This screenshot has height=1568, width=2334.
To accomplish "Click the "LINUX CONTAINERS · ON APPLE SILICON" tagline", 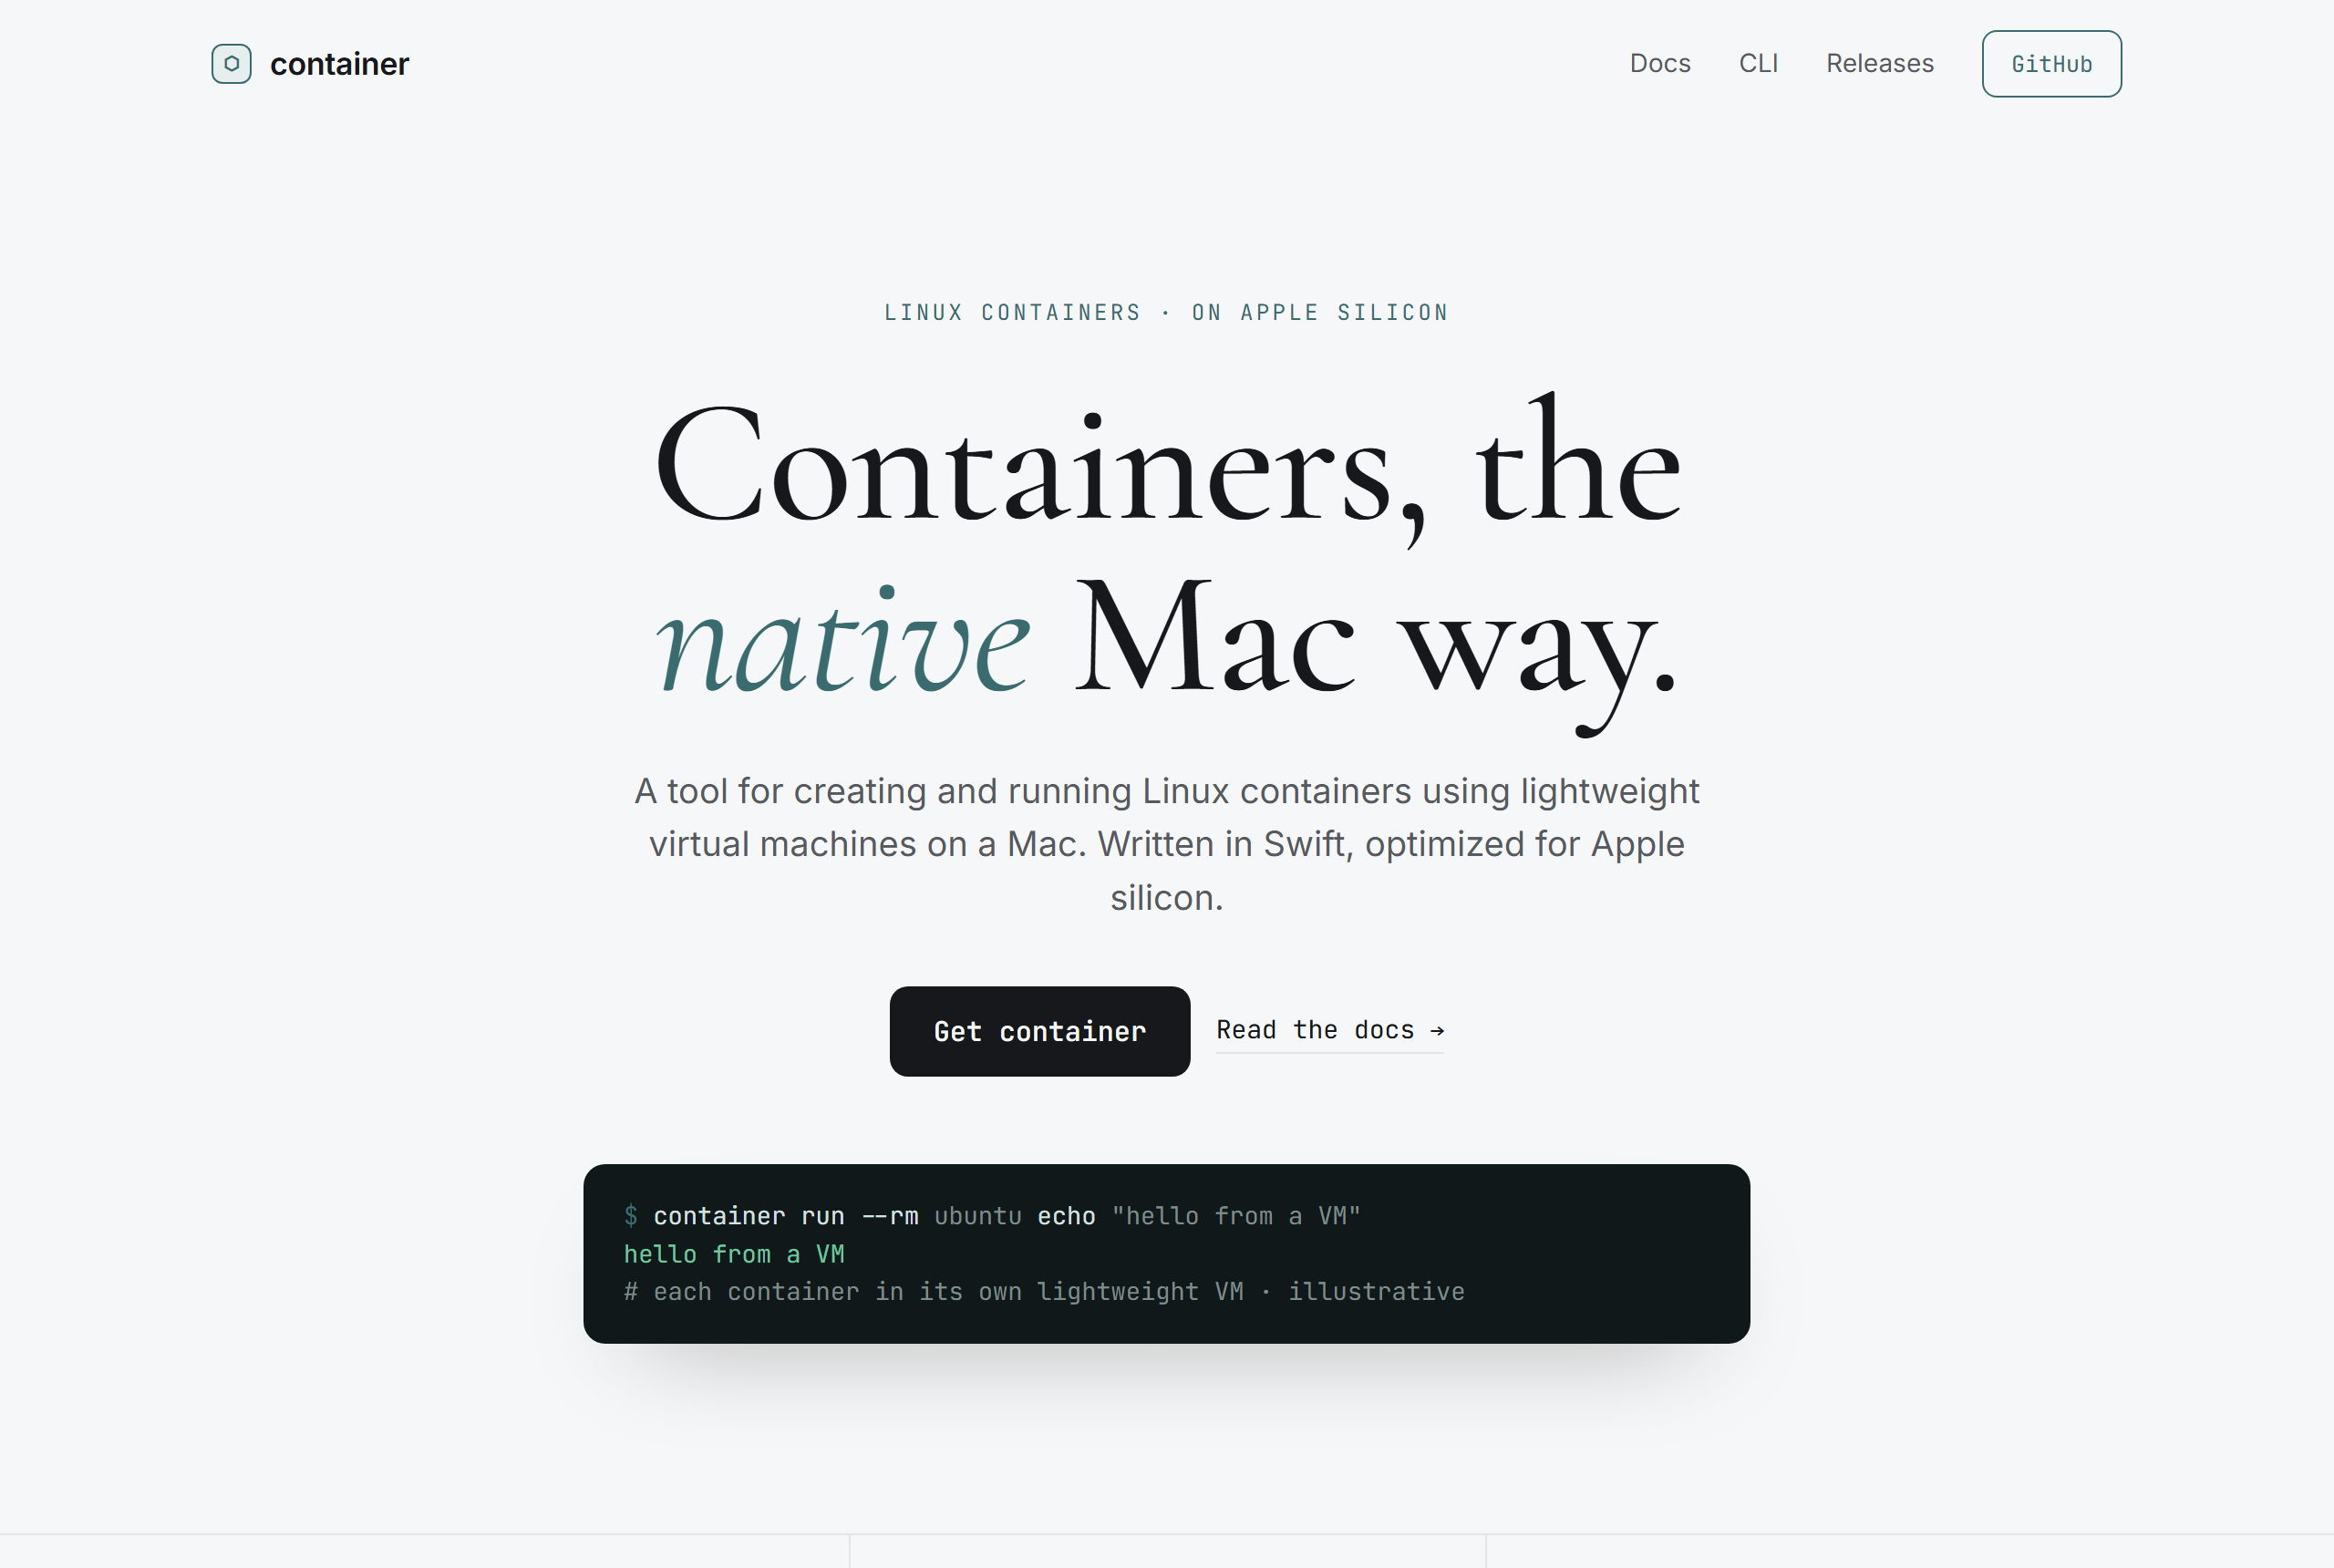I will click(x=1167, y=312).
